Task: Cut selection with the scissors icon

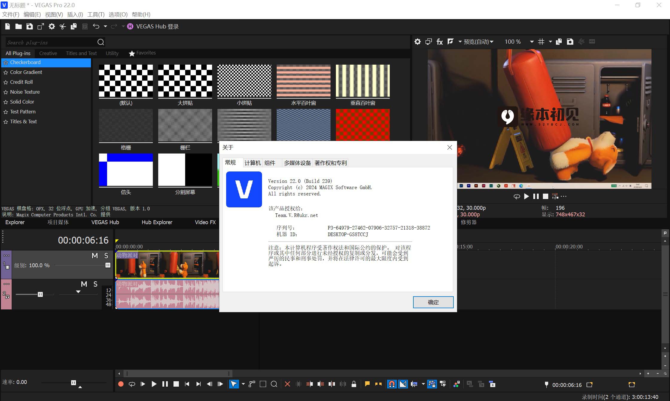Action: point(63,26)
